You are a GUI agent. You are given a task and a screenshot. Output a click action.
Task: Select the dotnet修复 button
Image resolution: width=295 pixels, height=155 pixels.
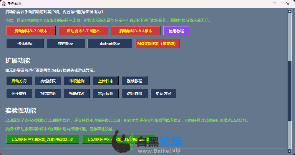110,44
